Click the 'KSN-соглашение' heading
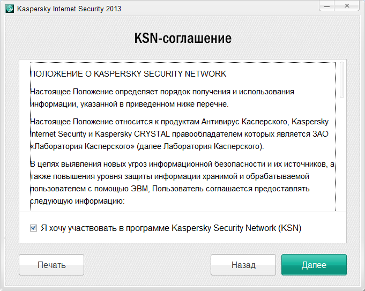This screenshot has width=365, height=291. [182, 39]
